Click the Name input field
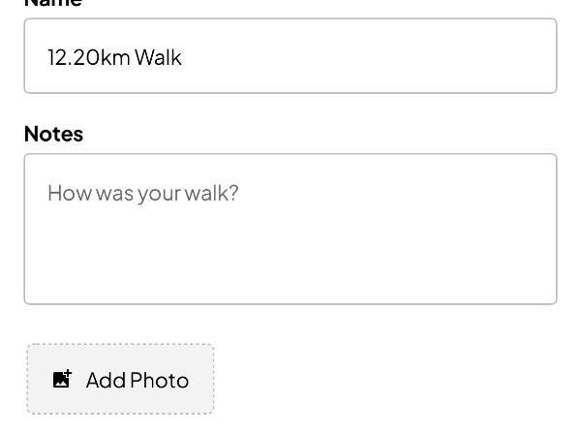 (x=290, y=56)
